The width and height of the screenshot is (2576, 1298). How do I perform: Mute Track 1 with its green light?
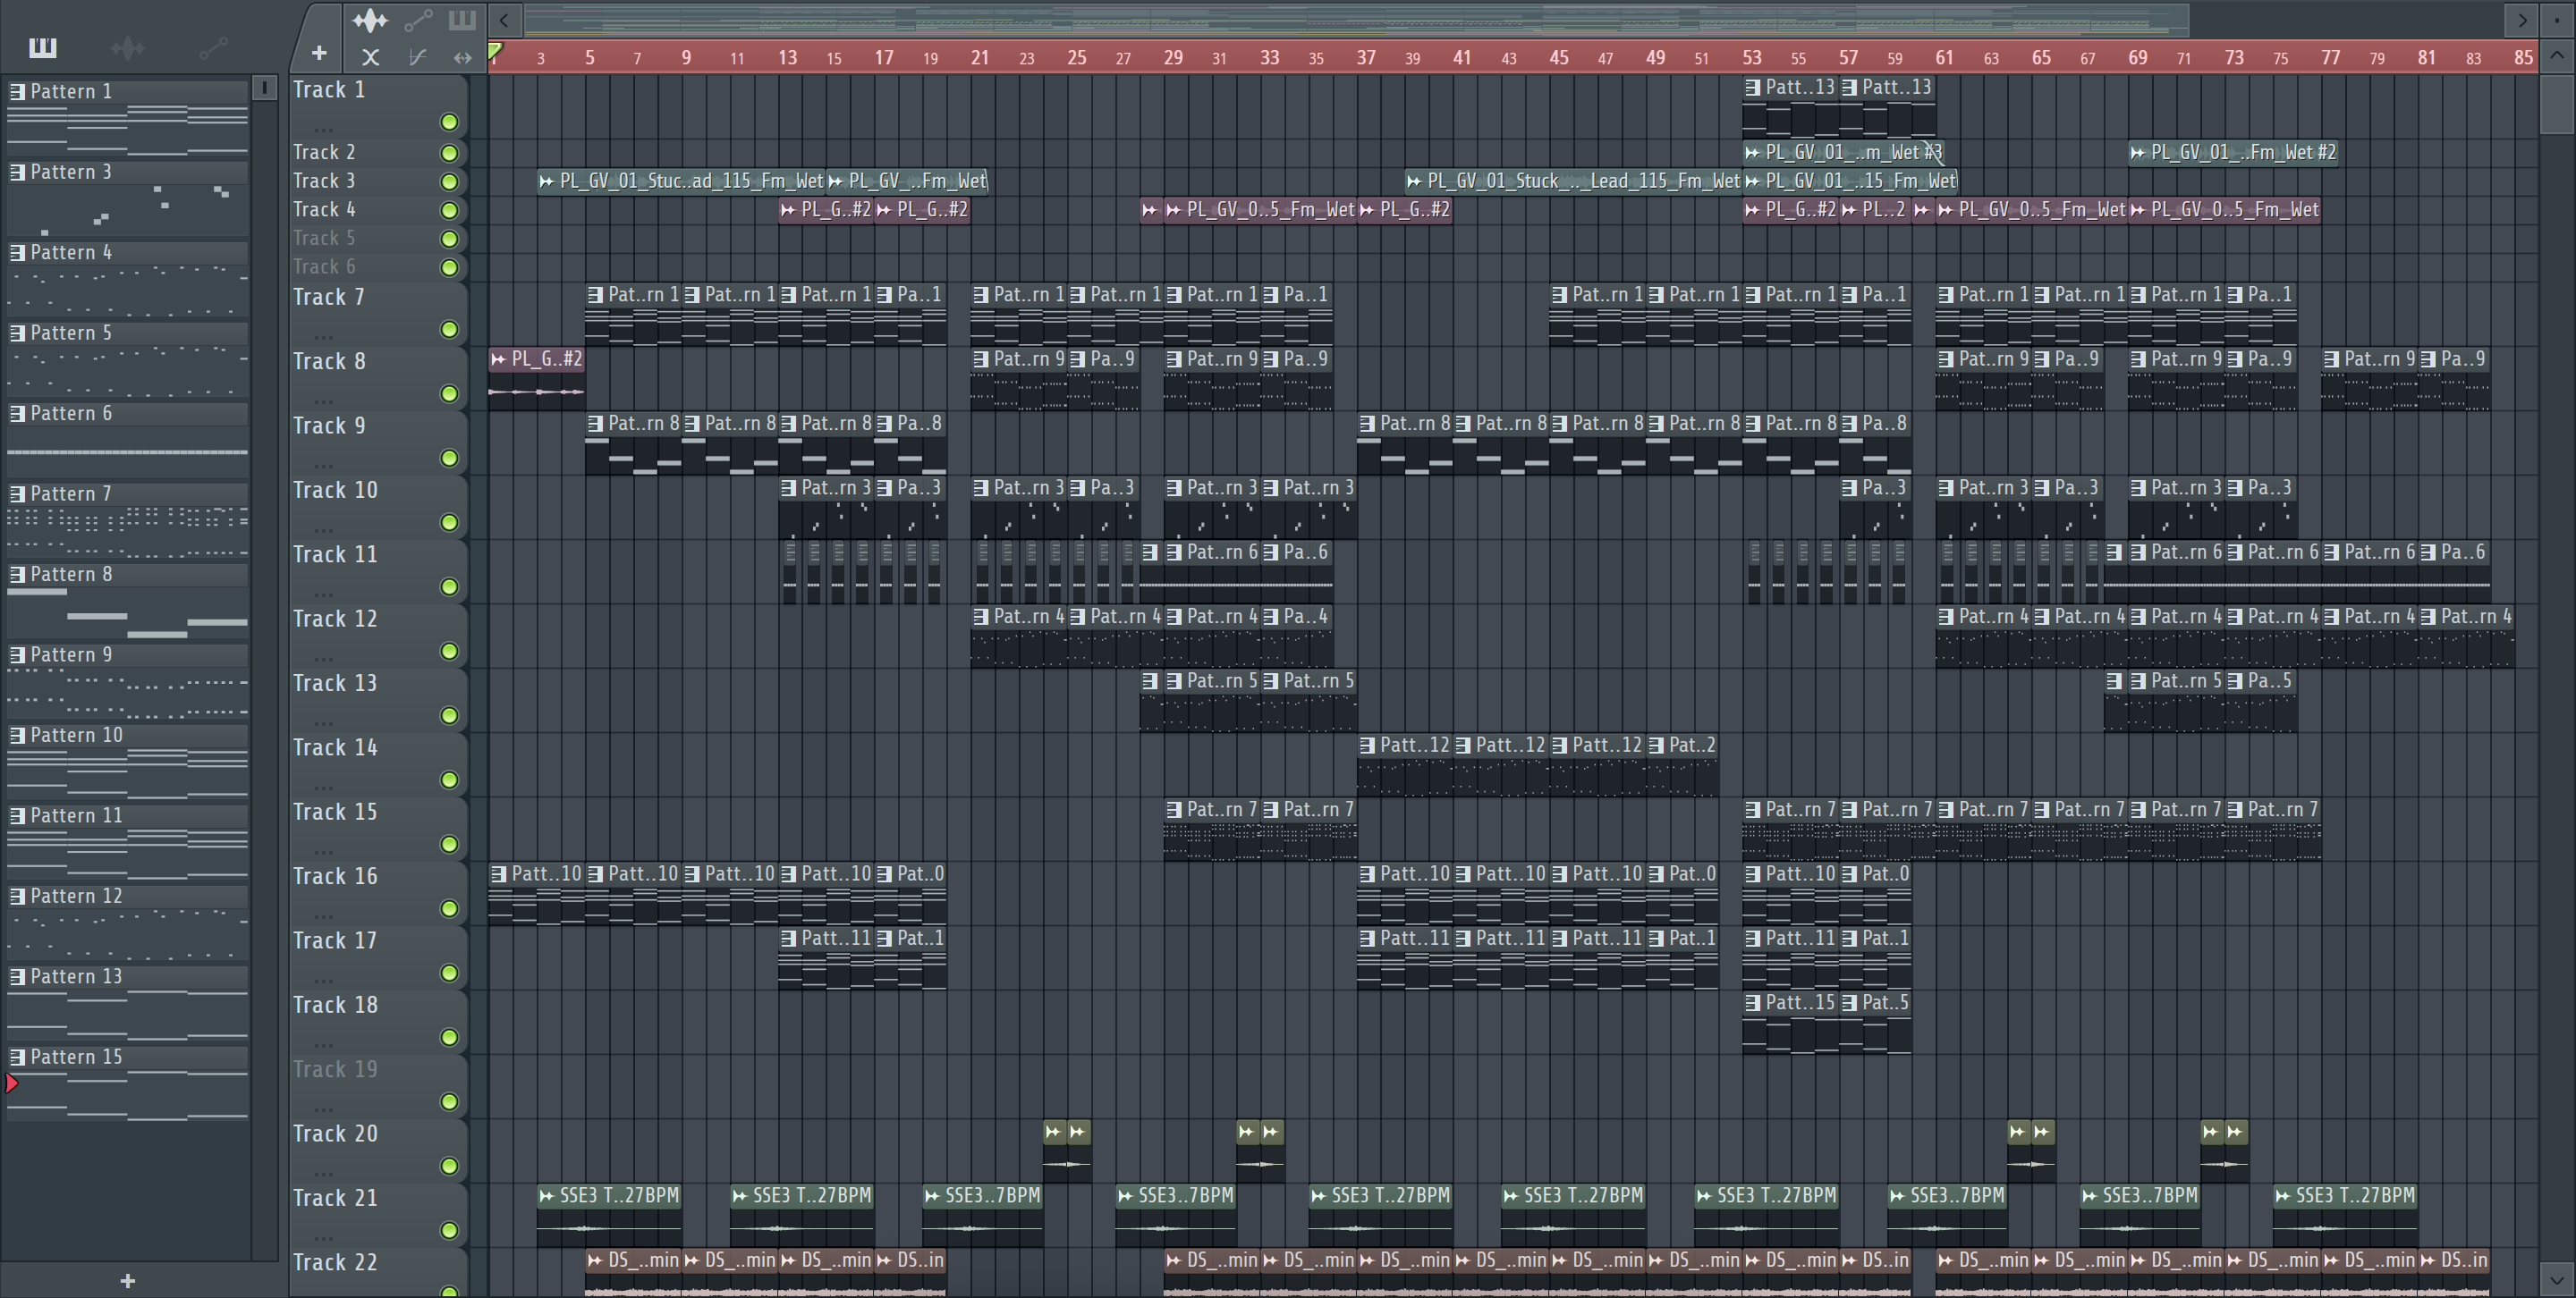[449, 122]
